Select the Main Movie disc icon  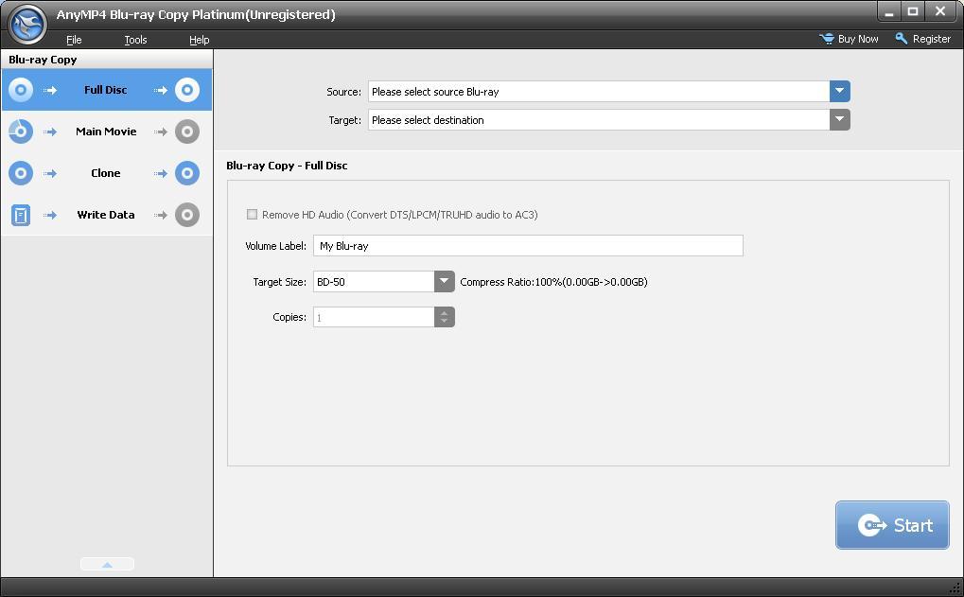click(x=20, y=131)
